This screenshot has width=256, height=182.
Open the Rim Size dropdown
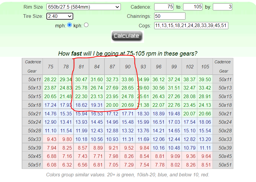[83, 7]
